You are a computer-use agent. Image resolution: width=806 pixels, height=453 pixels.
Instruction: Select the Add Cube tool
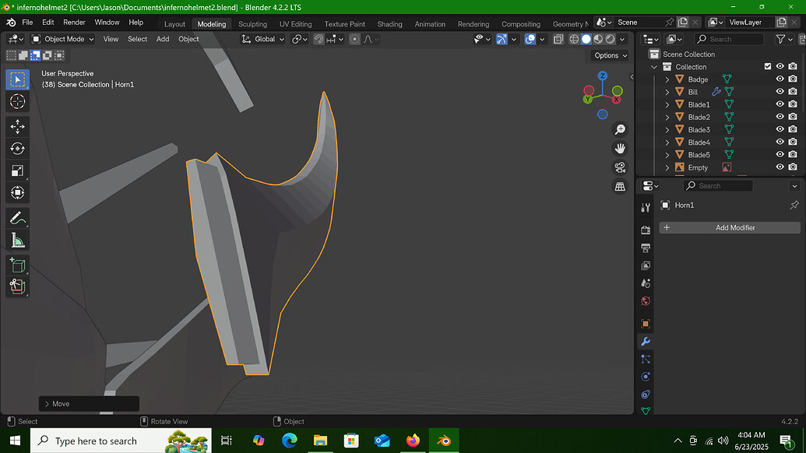17,265
